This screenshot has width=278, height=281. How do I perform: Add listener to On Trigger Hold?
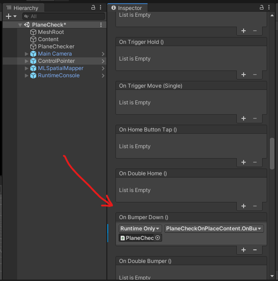click(x=244, y=75)
